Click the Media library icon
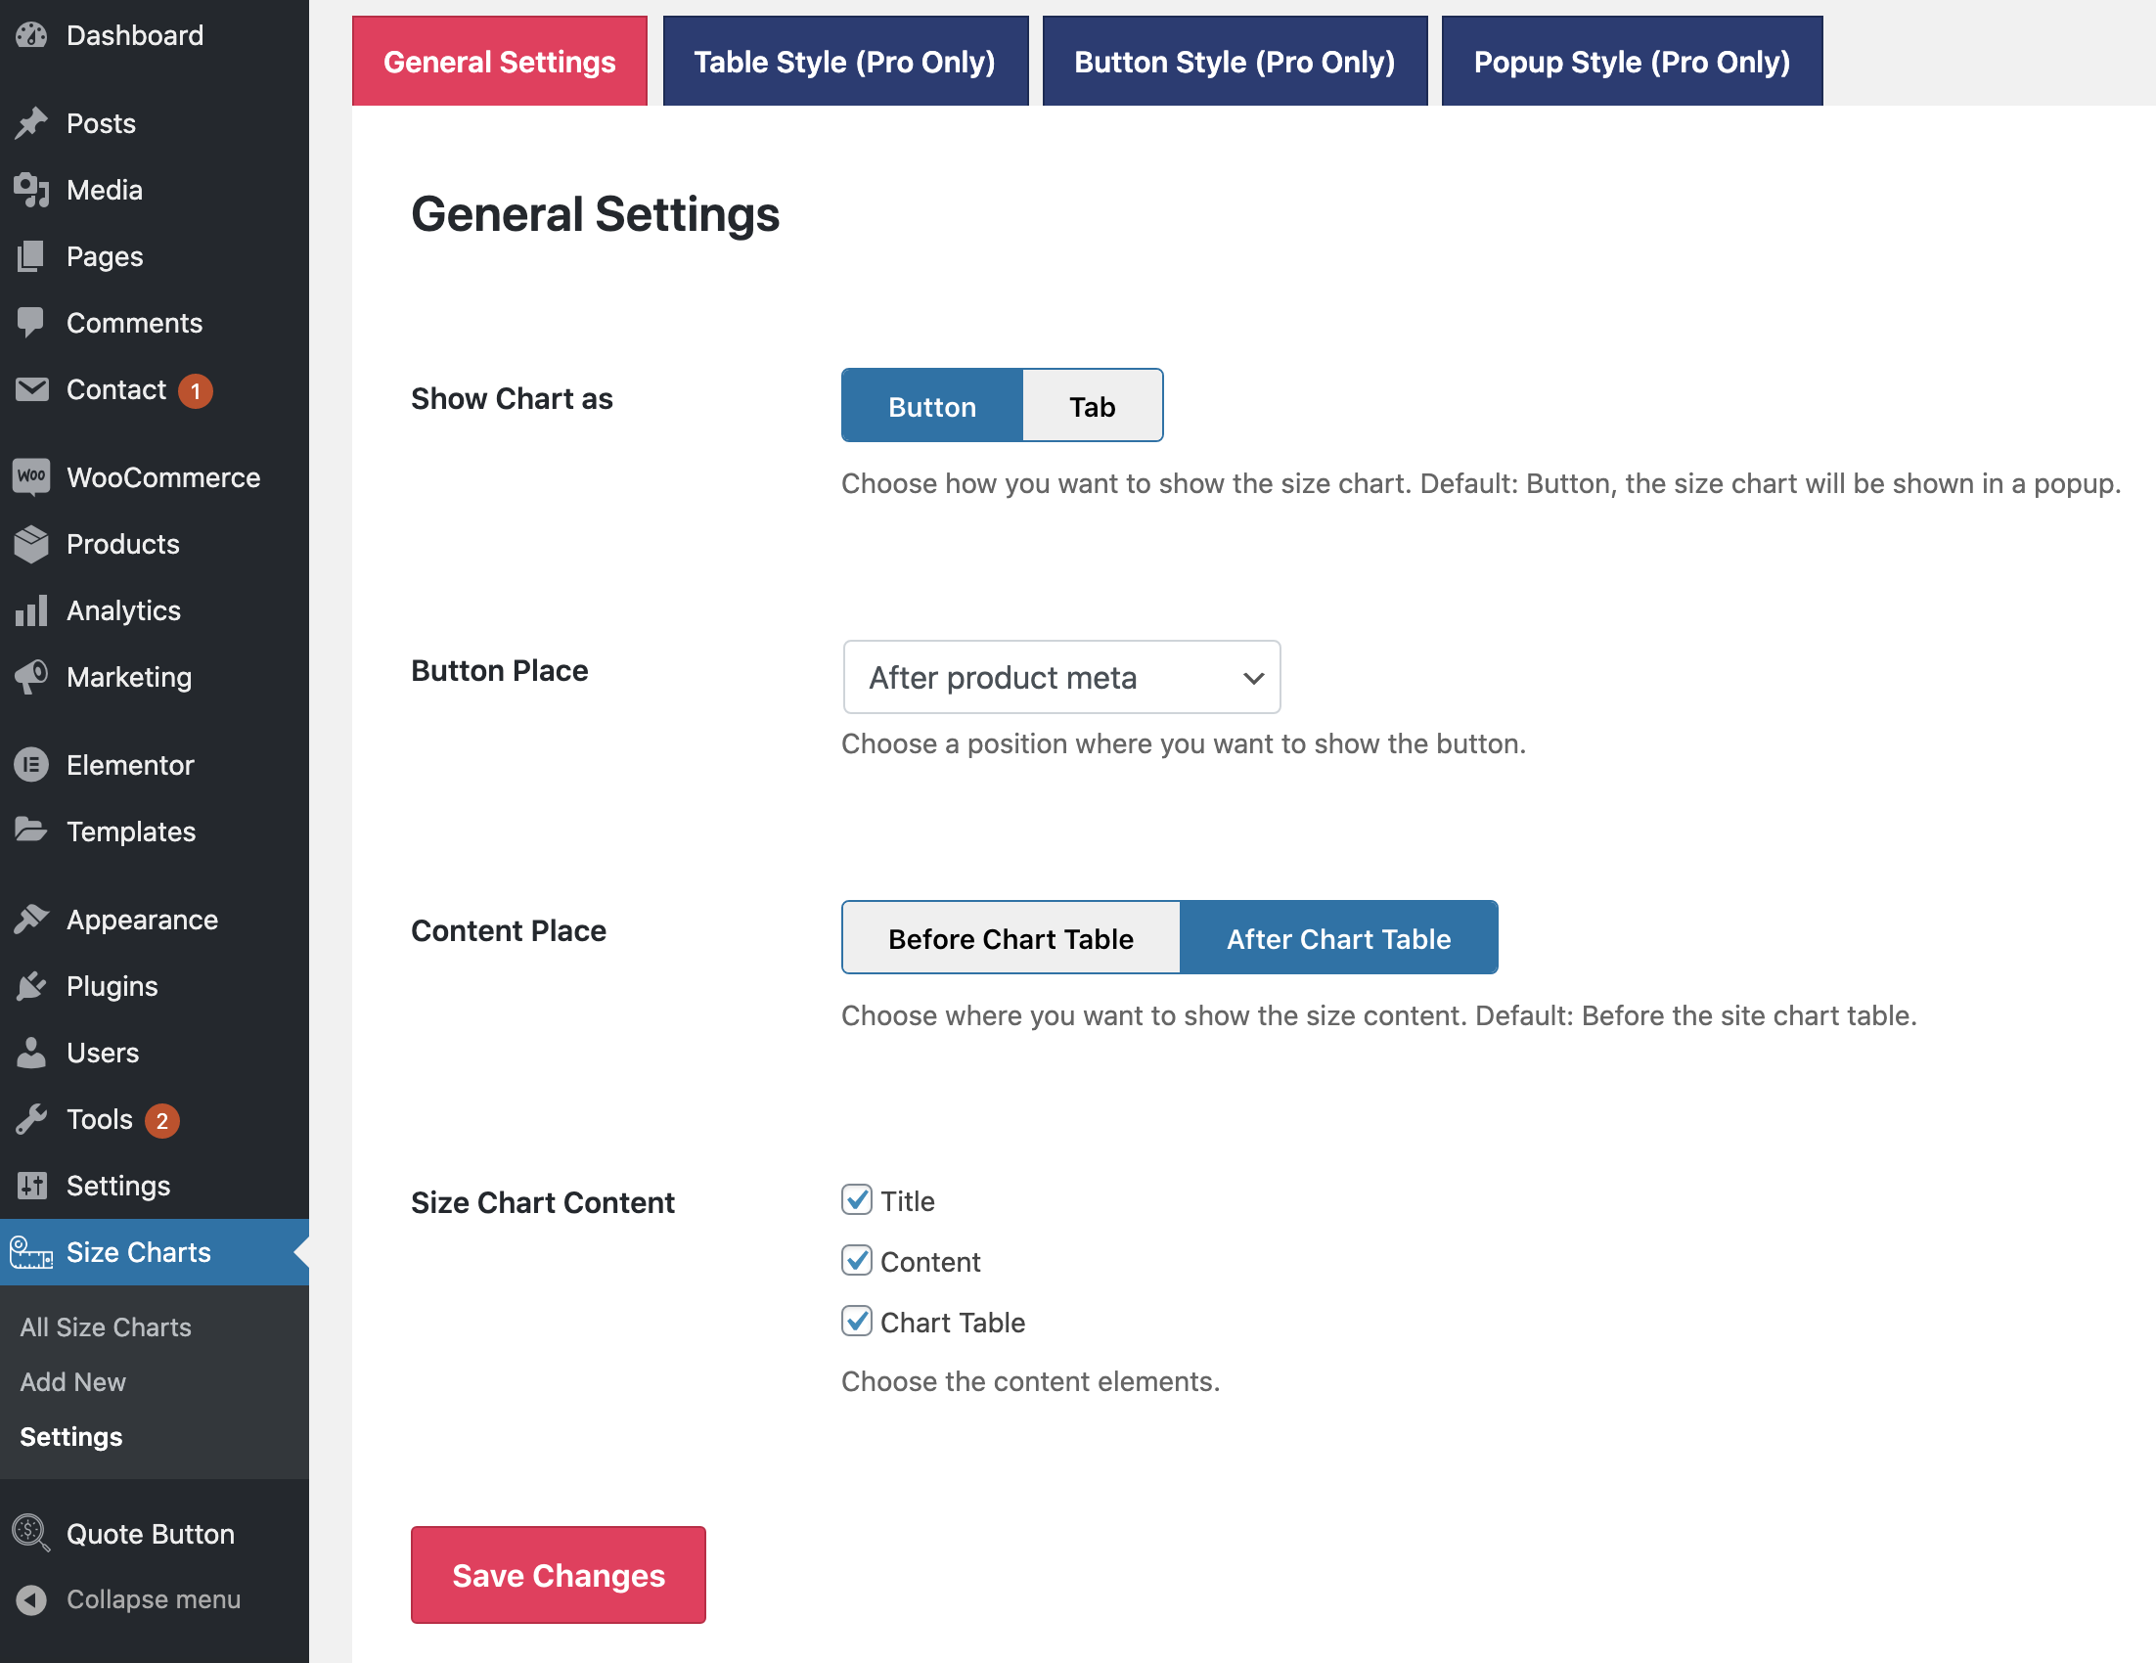The height and width of the screenshot is (1663, 2156). point(31,190)
